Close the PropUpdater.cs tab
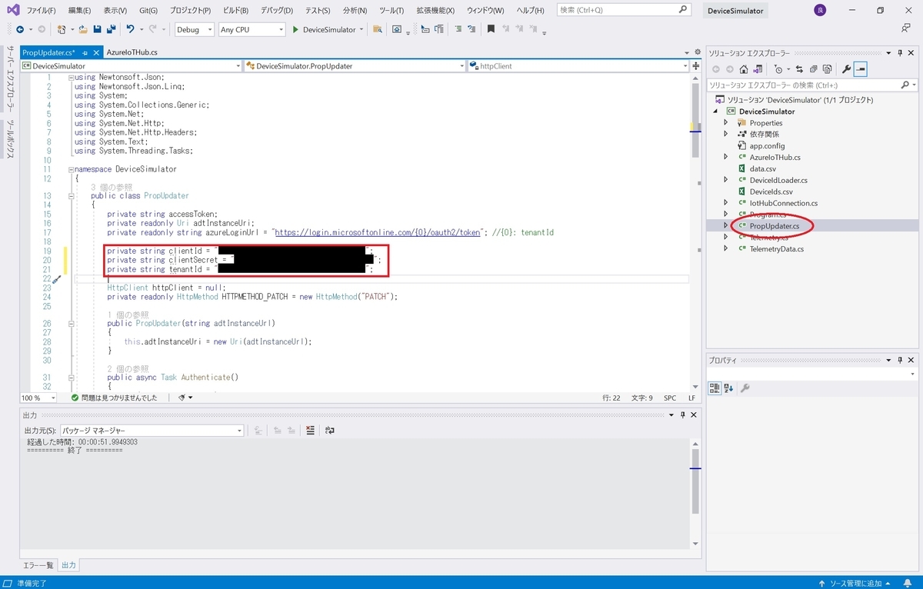Viewport: 923px width, 589px height. pyautogui.click(x=96, y=52)
